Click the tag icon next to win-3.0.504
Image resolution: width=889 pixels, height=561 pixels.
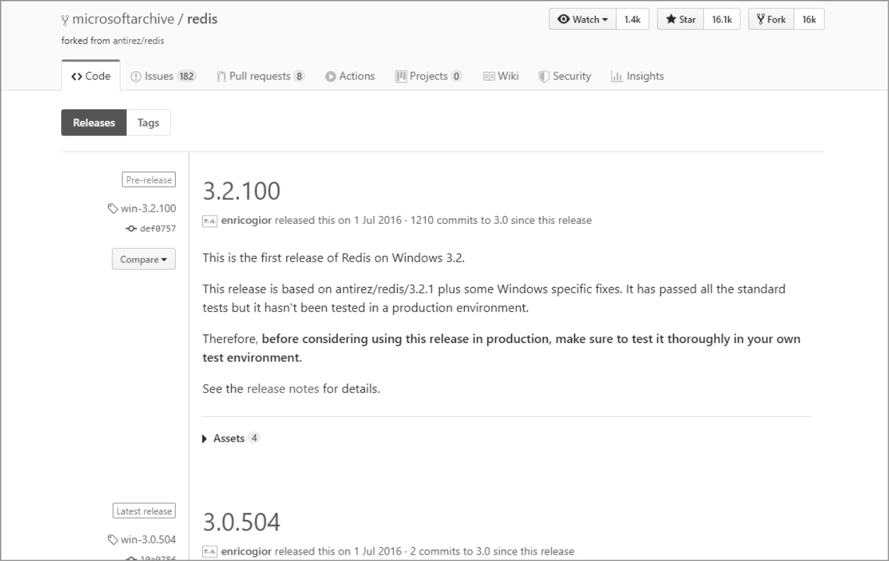click(x=113, y=540)
